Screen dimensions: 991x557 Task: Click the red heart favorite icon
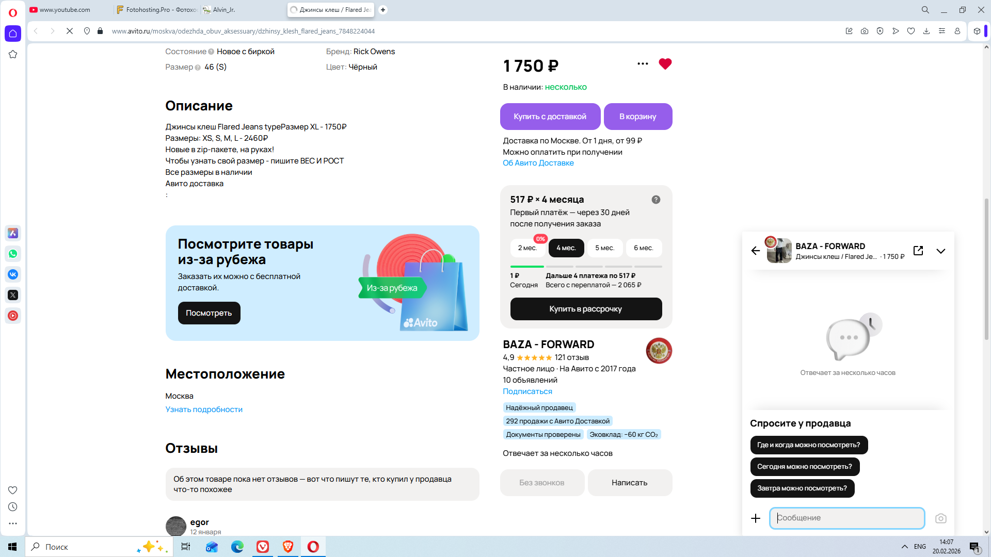point(665,64)
